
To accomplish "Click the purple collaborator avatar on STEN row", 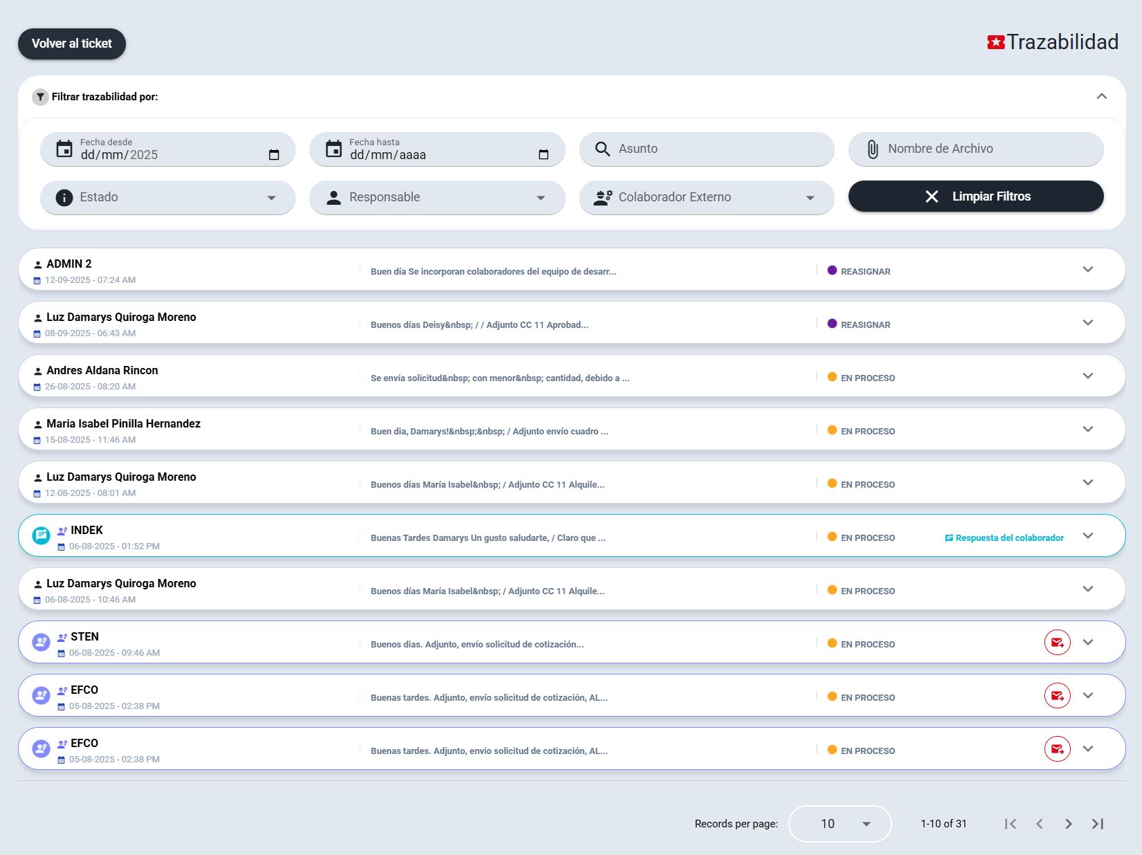I will [x=42, y=643].
